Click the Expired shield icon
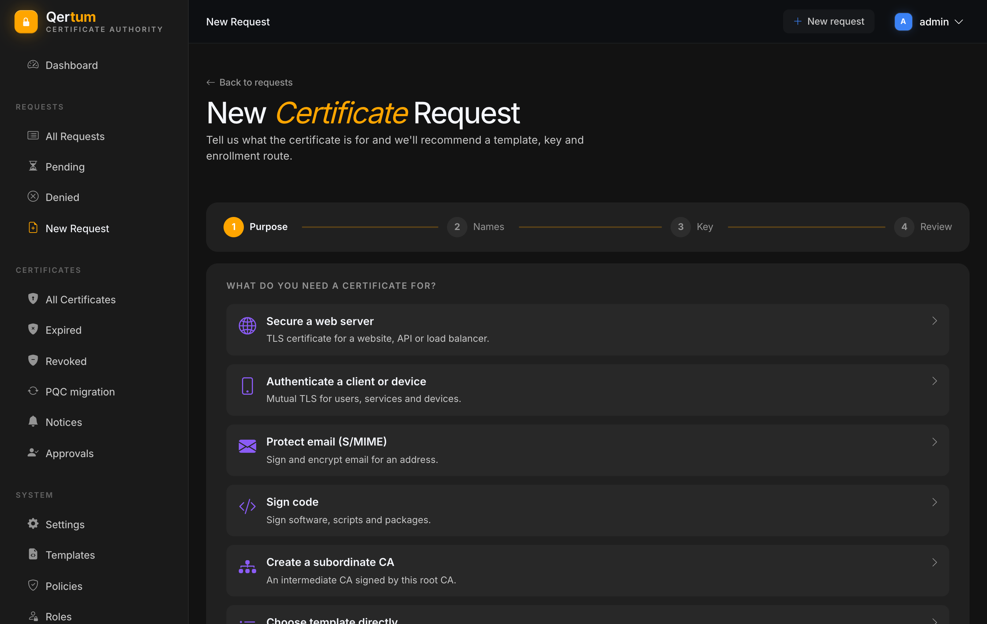The height and width of the screenshot is (624, 987). point(33,329)
